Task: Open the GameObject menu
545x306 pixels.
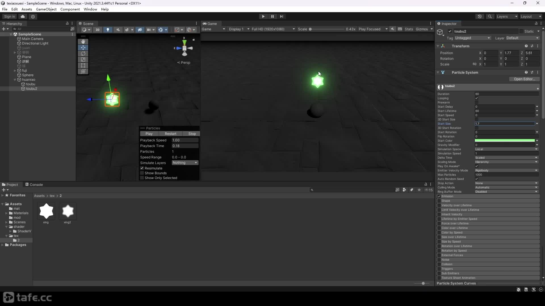Action: click(x=46, y=9)
